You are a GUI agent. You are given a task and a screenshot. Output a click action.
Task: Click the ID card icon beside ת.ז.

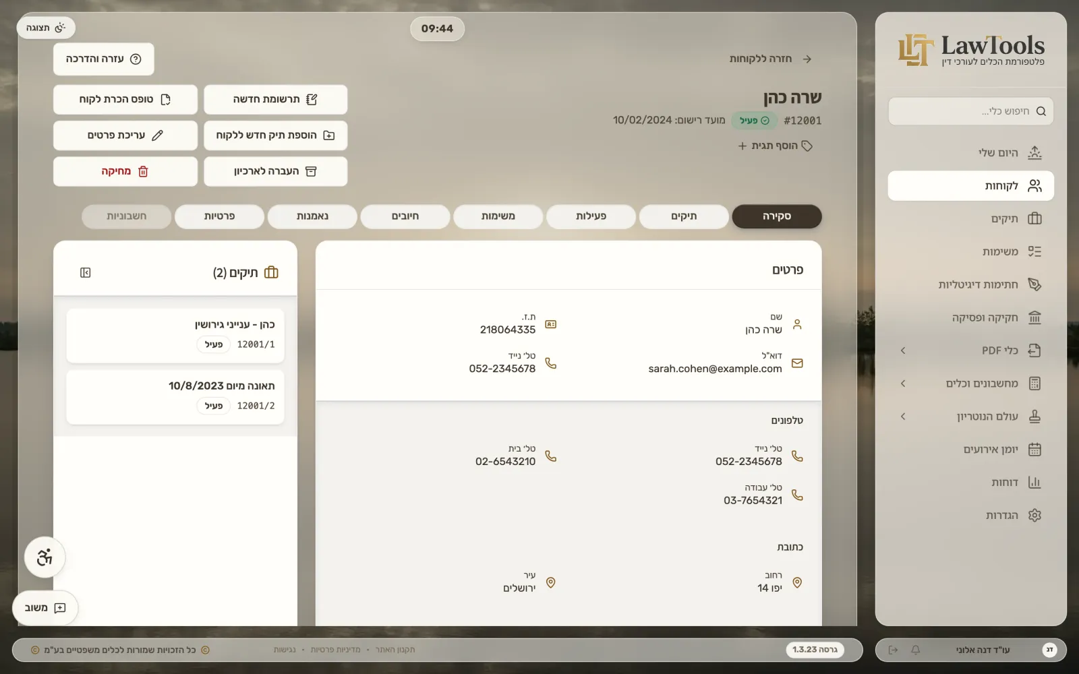click(551, 324)
